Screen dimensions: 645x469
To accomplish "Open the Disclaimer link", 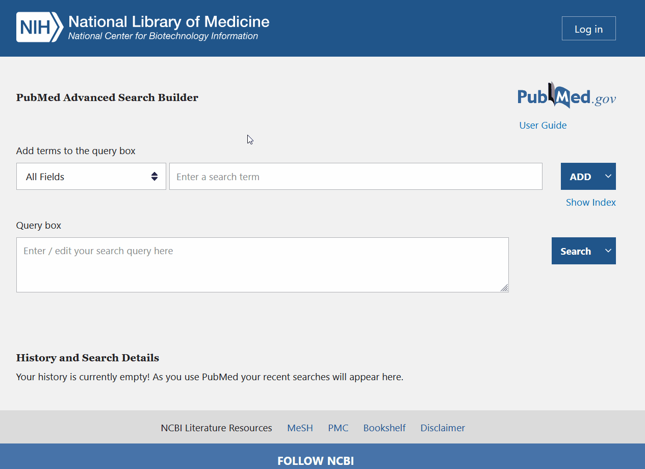I will 442,428.
